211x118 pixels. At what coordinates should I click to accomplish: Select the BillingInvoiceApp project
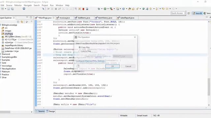[x=10, y=25]
